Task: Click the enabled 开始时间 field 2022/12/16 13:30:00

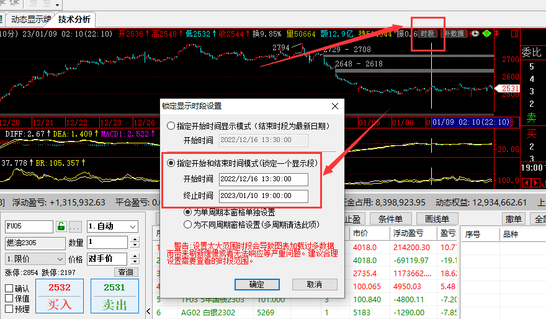Action: (264, 179)
